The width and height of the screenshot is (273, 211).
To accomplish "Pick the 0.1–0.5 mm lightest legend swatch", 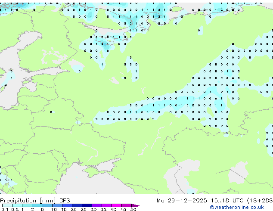I will coord(7,205).
